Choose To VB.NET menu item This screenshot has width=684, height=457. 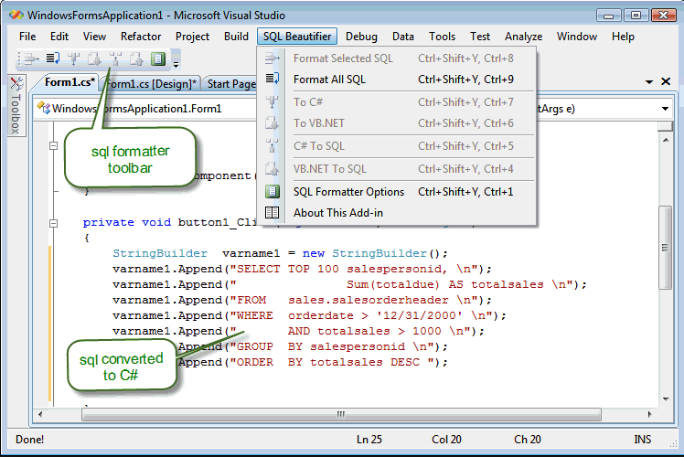tap(397, 123)
